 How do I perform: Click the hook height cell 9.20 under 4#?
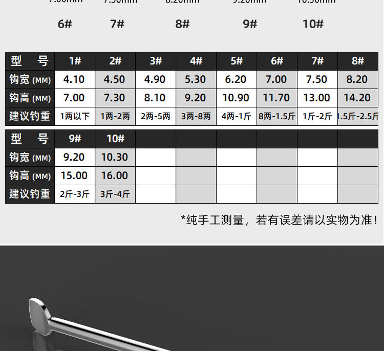(x=196, y=98)
